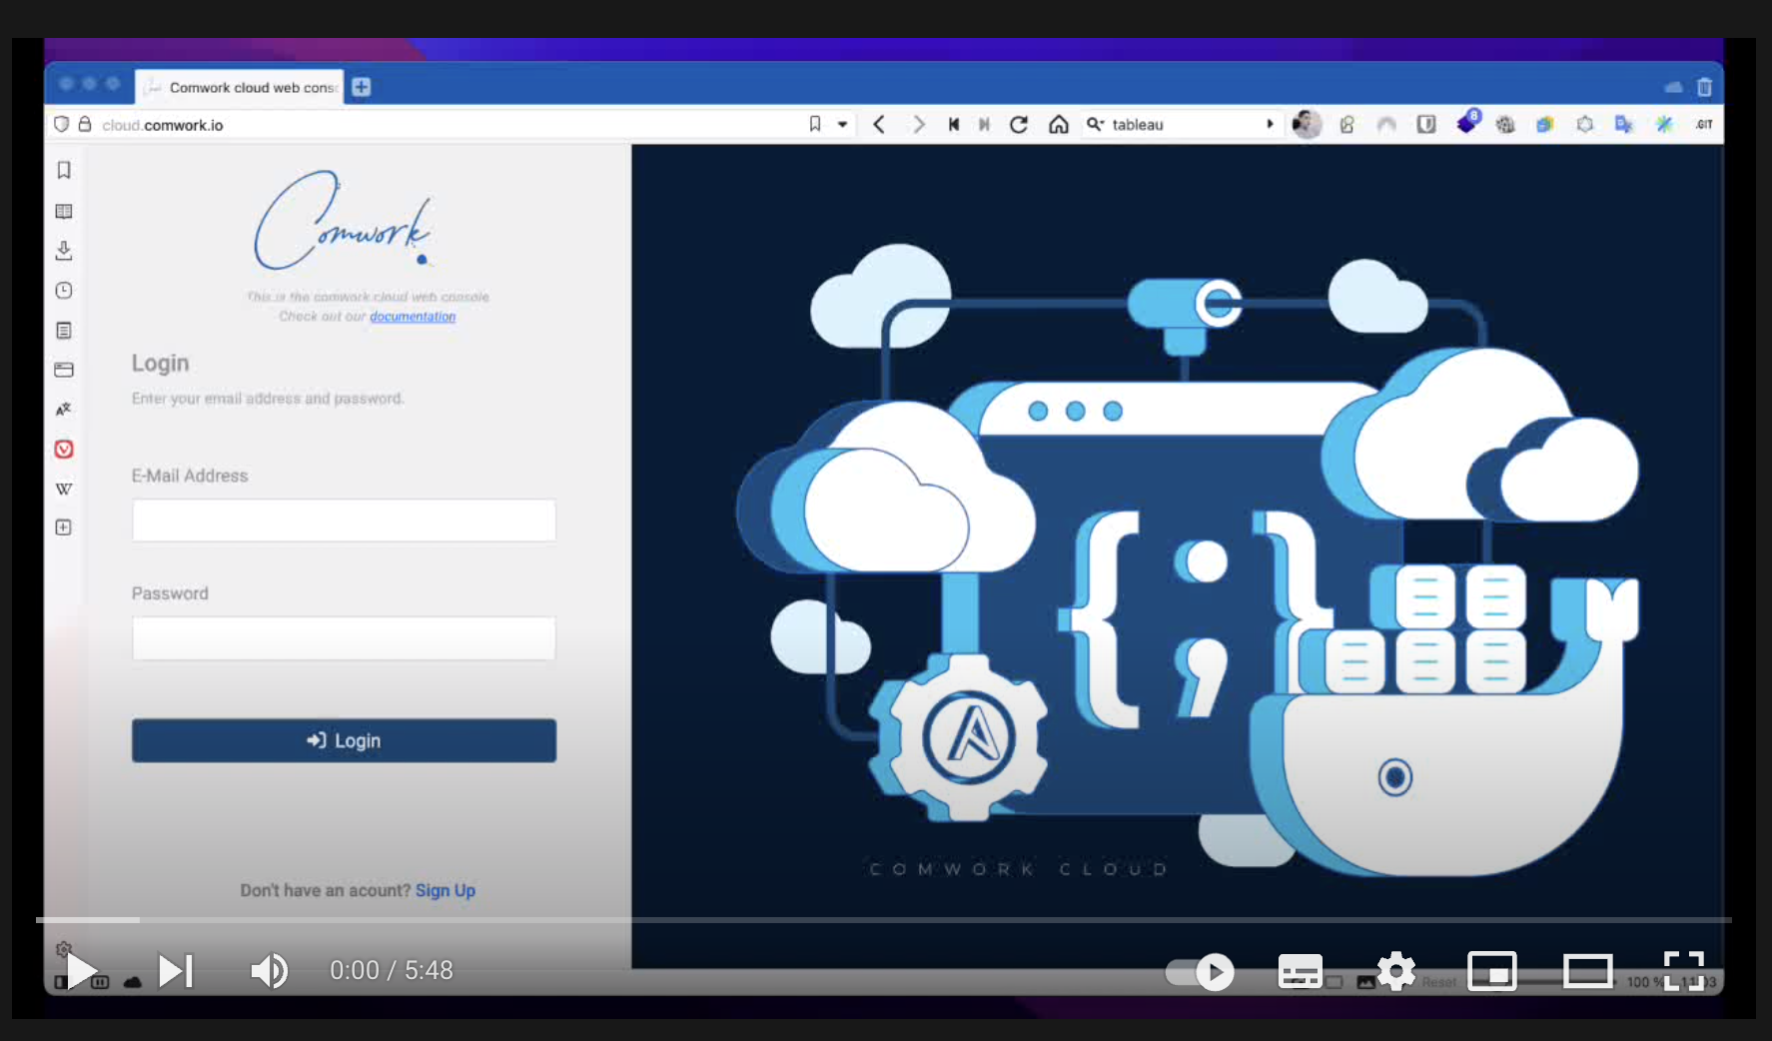Viewport: 1772px width, 1041px height.
Task: Open the video player settings gear
Action: click(x=1396, y=971)
